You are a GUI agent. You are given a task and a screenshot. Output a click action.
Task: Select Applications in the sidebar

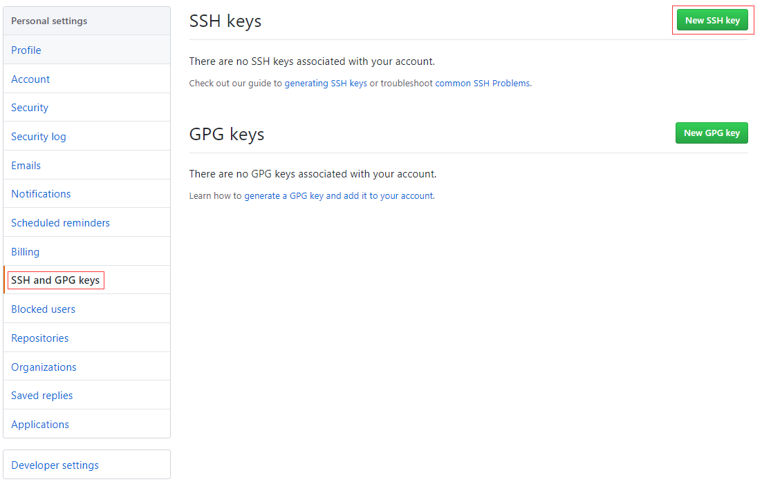tap(86, 425)
